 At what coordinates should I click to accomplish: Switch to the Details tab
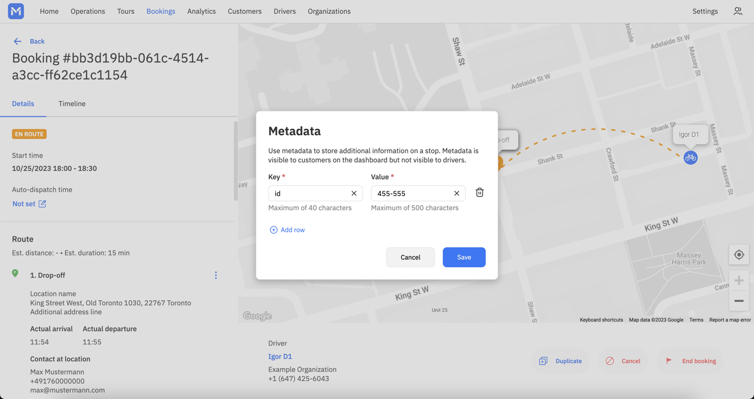click(x=23, y=104)
